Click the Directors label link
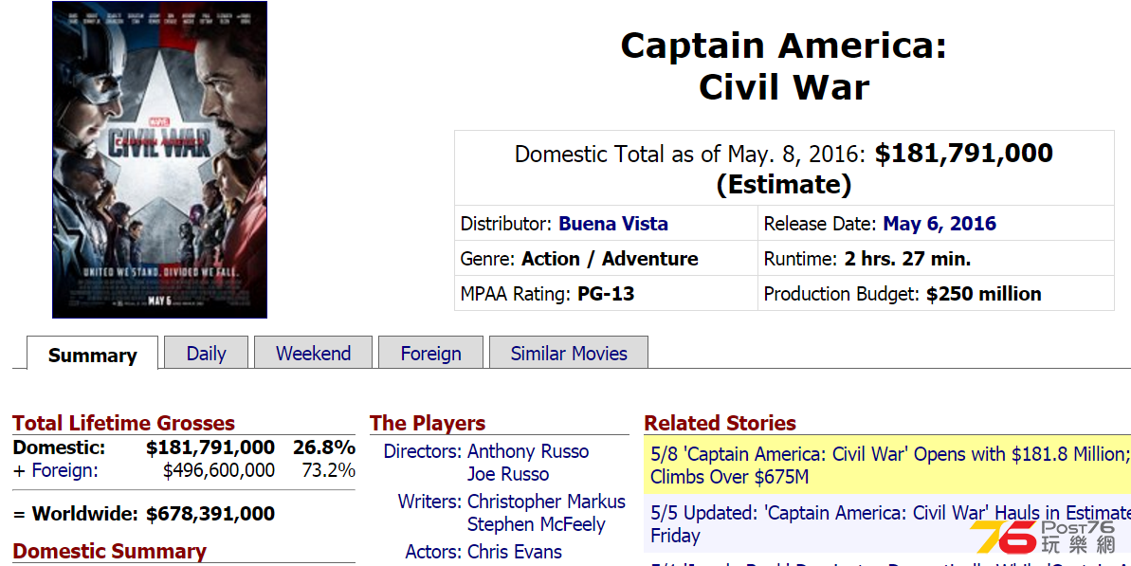Image resolution: width=1131 pixels, height=566 pixels. 422,451
